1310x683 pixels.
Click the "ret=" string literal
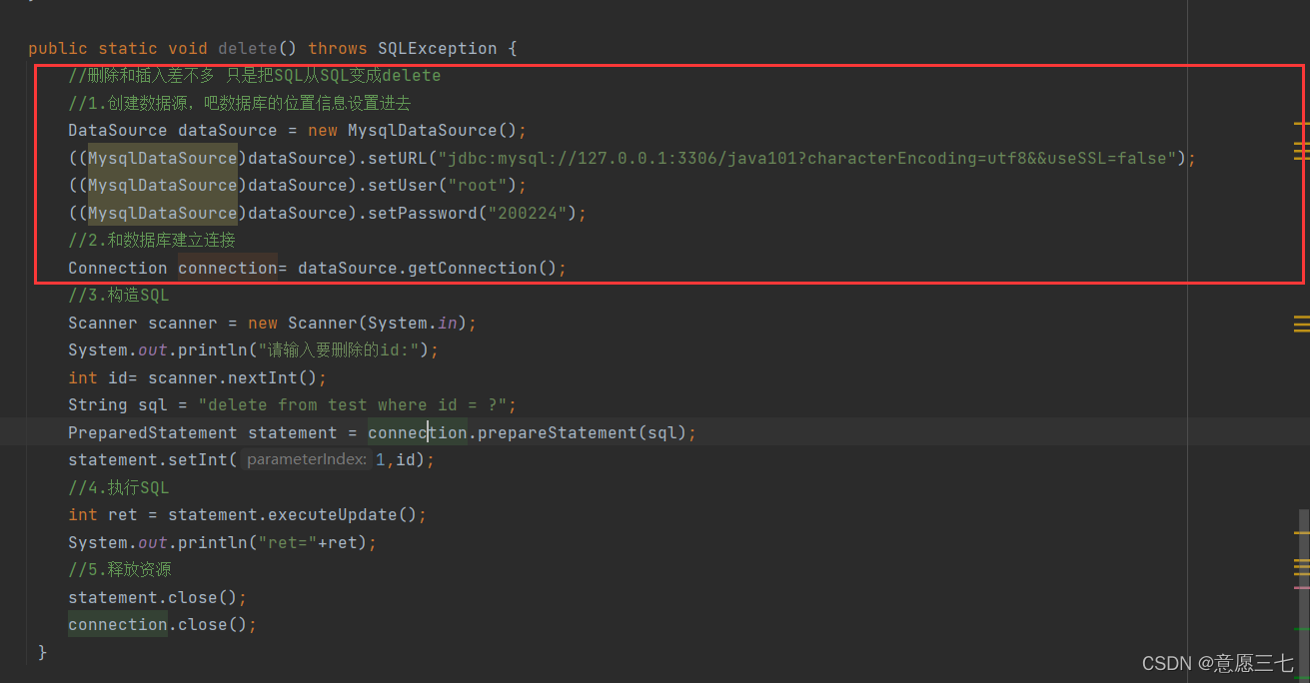point(287,542)
